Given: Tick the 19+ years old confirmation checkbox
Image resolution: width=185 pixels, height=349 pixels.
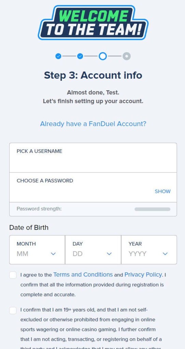Looking at the screenshot, I should pyautogui.click(x=13, y=310).
